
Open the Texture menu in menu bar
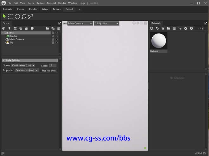pyautogui.click(x=41, y=3)
